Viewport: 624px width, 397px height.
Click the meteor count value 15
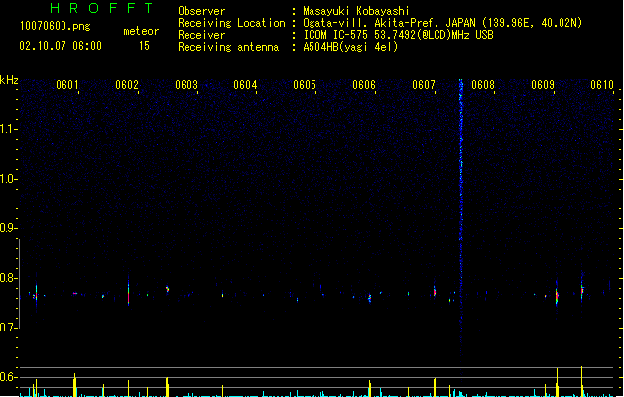[x=144, y=46]
